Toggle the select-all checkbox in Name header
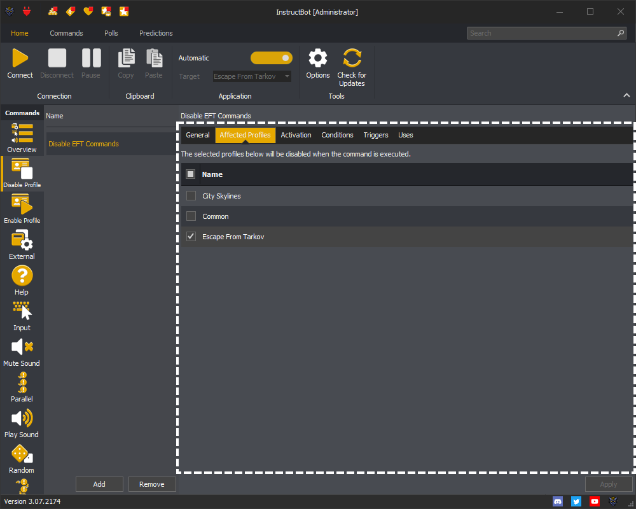Image resolution: width=636 pixels, height=509 pixels. click(190, 174)
